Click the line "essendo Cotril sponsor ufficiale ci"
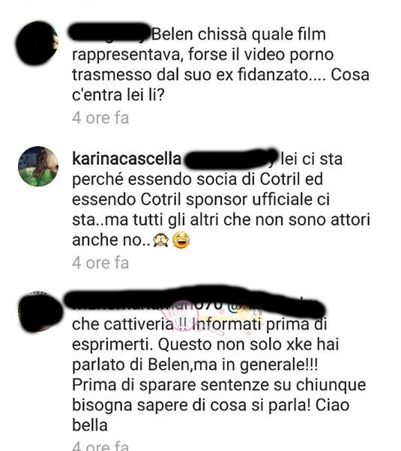Viewport: 401px width, 451px height. coord(201,199)
